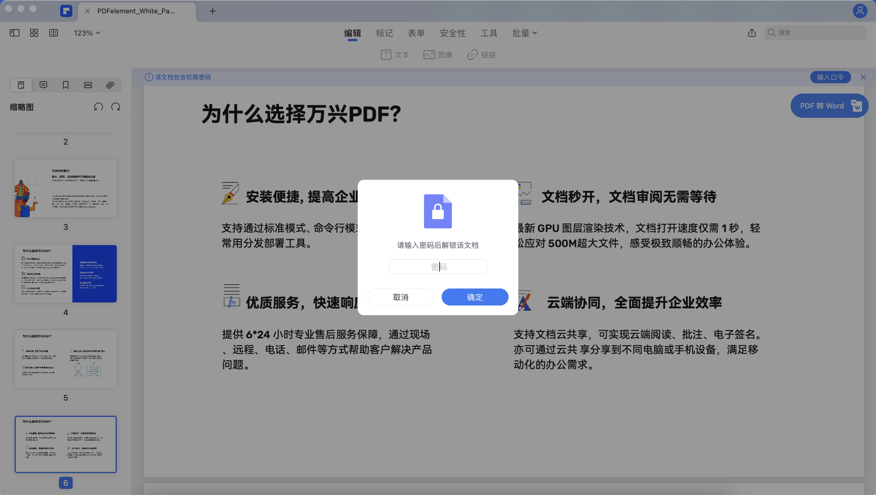Click the 输入口令 enter passcode button

(830, 77)
